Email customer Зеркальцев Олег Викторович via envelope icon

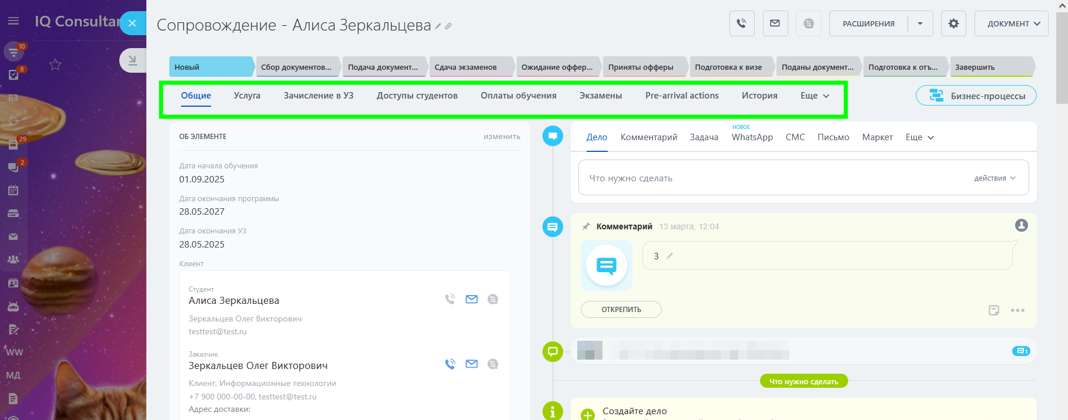point(471,364)
